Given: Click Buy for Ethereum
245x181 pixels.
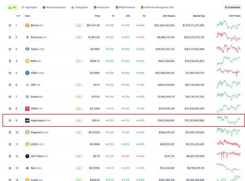Looking at the screenshot, I should tap(79, 37).
